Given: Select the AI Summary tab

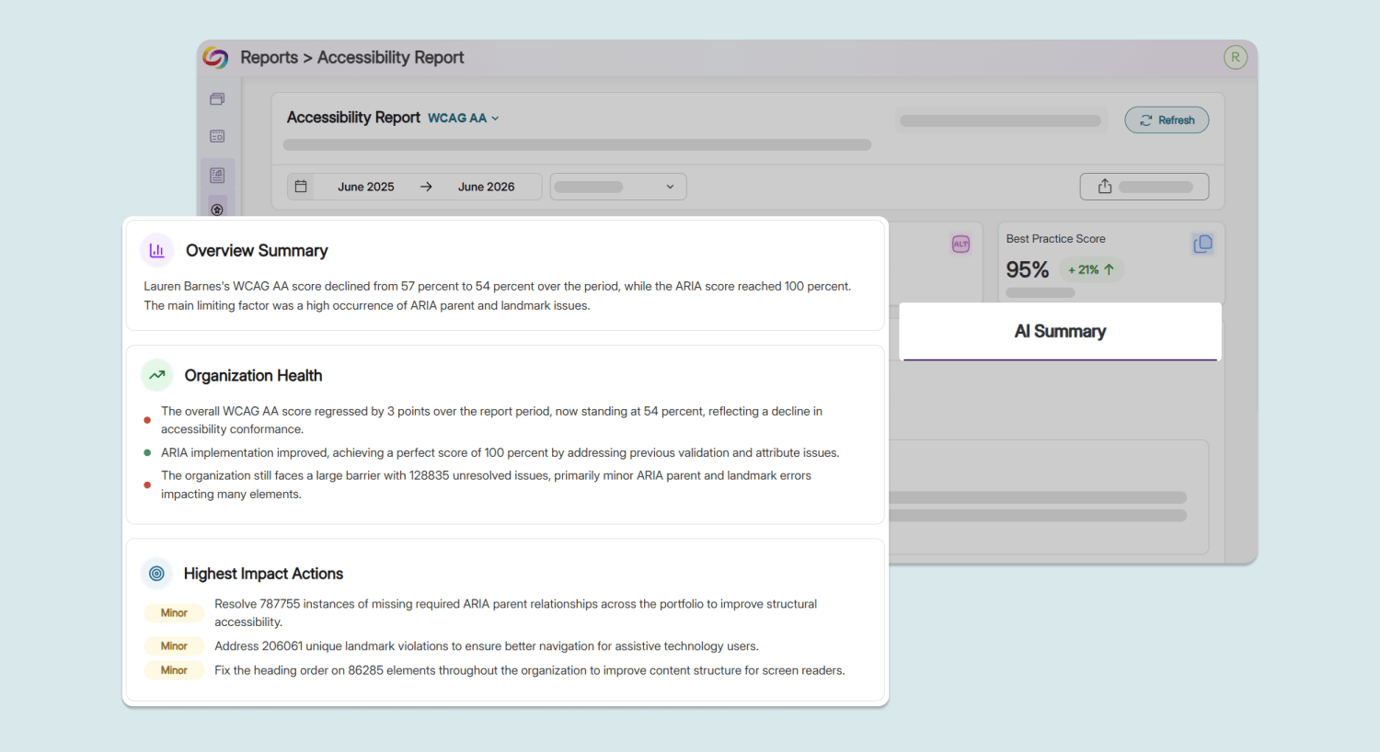Looking at the screenshot, I should (x=1060, y=332).
